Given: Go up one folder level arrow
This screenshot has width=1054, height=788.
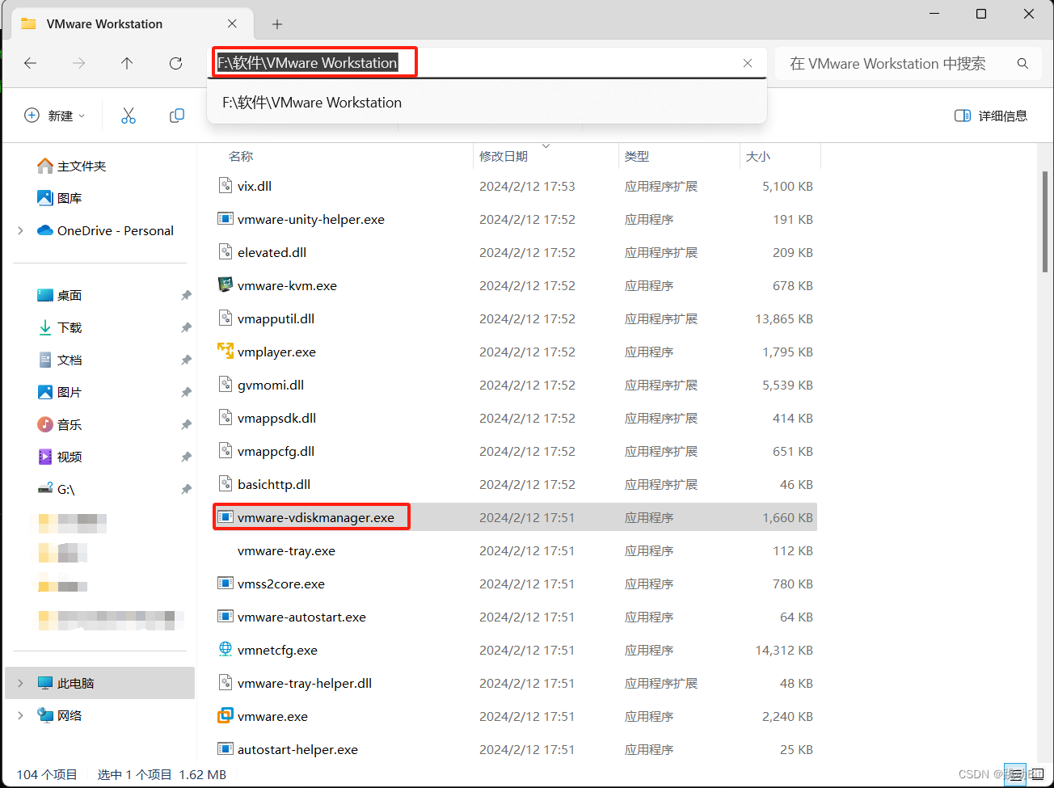Looking at the screenshot, I should pos(127,63).
